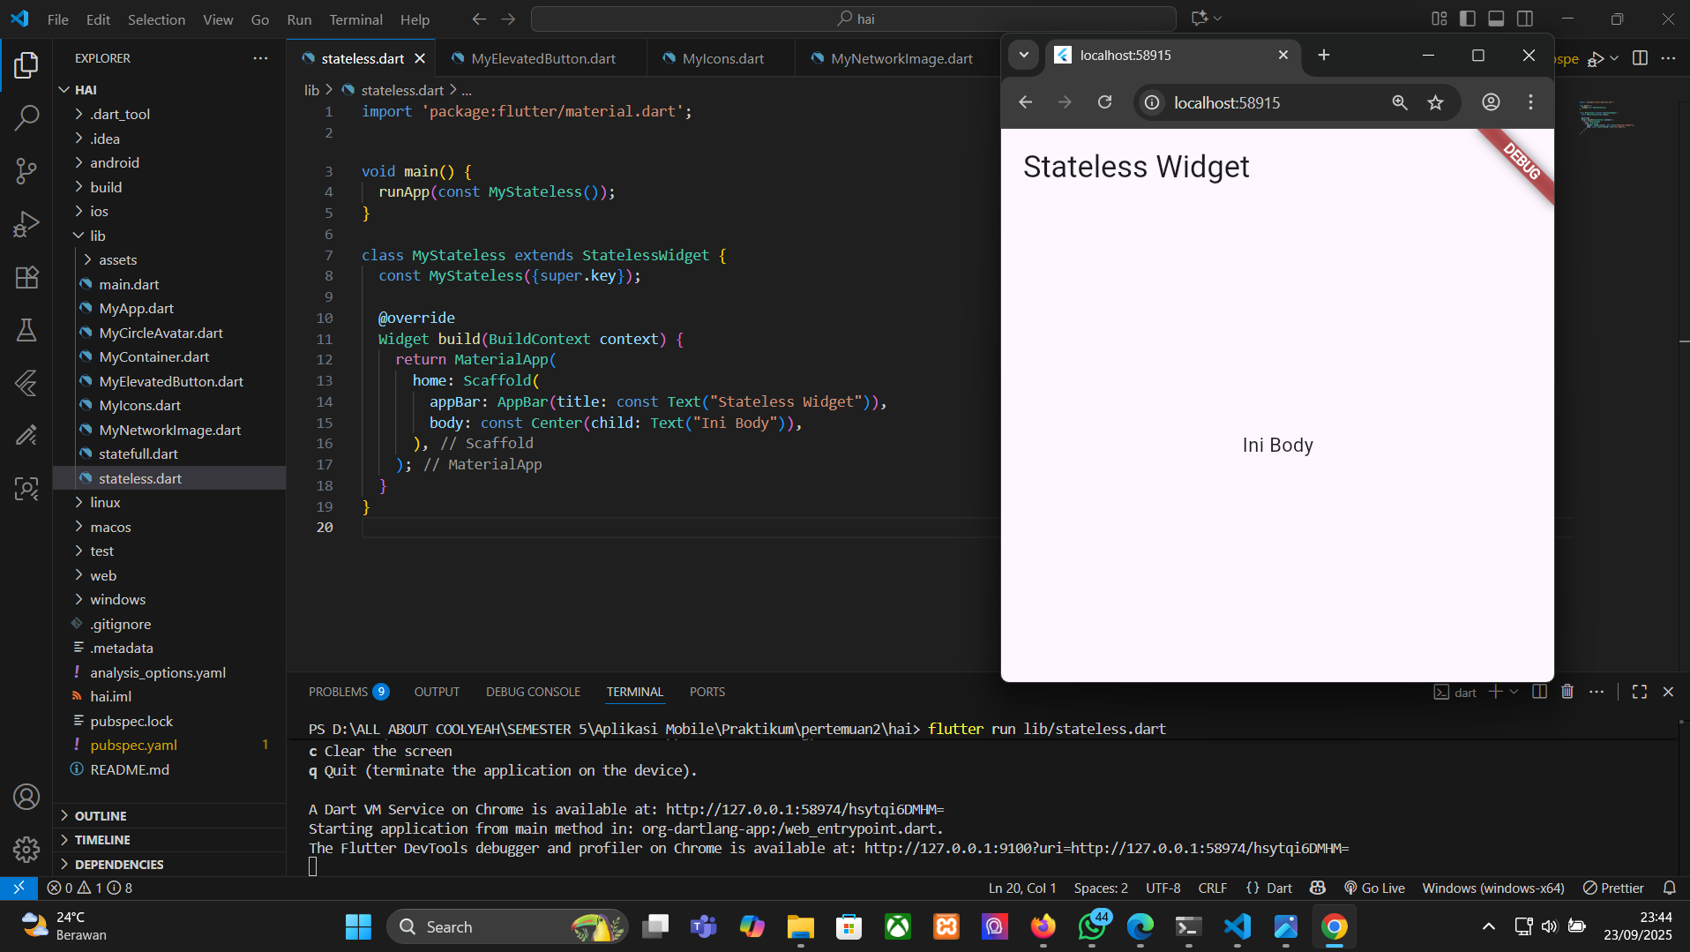Click the Prettier status bar button
Viewport: 1690px width, 952px height.
coord(1613,888)
